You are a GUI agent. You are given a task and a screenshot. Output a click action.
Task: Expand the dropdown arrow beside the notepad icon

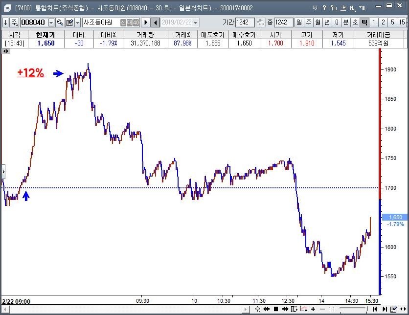pos(77,22)
